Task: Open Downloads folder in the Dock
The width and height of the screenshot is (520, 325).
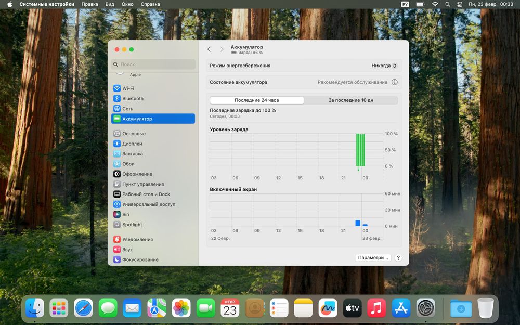Action: [x=461, y=308]
